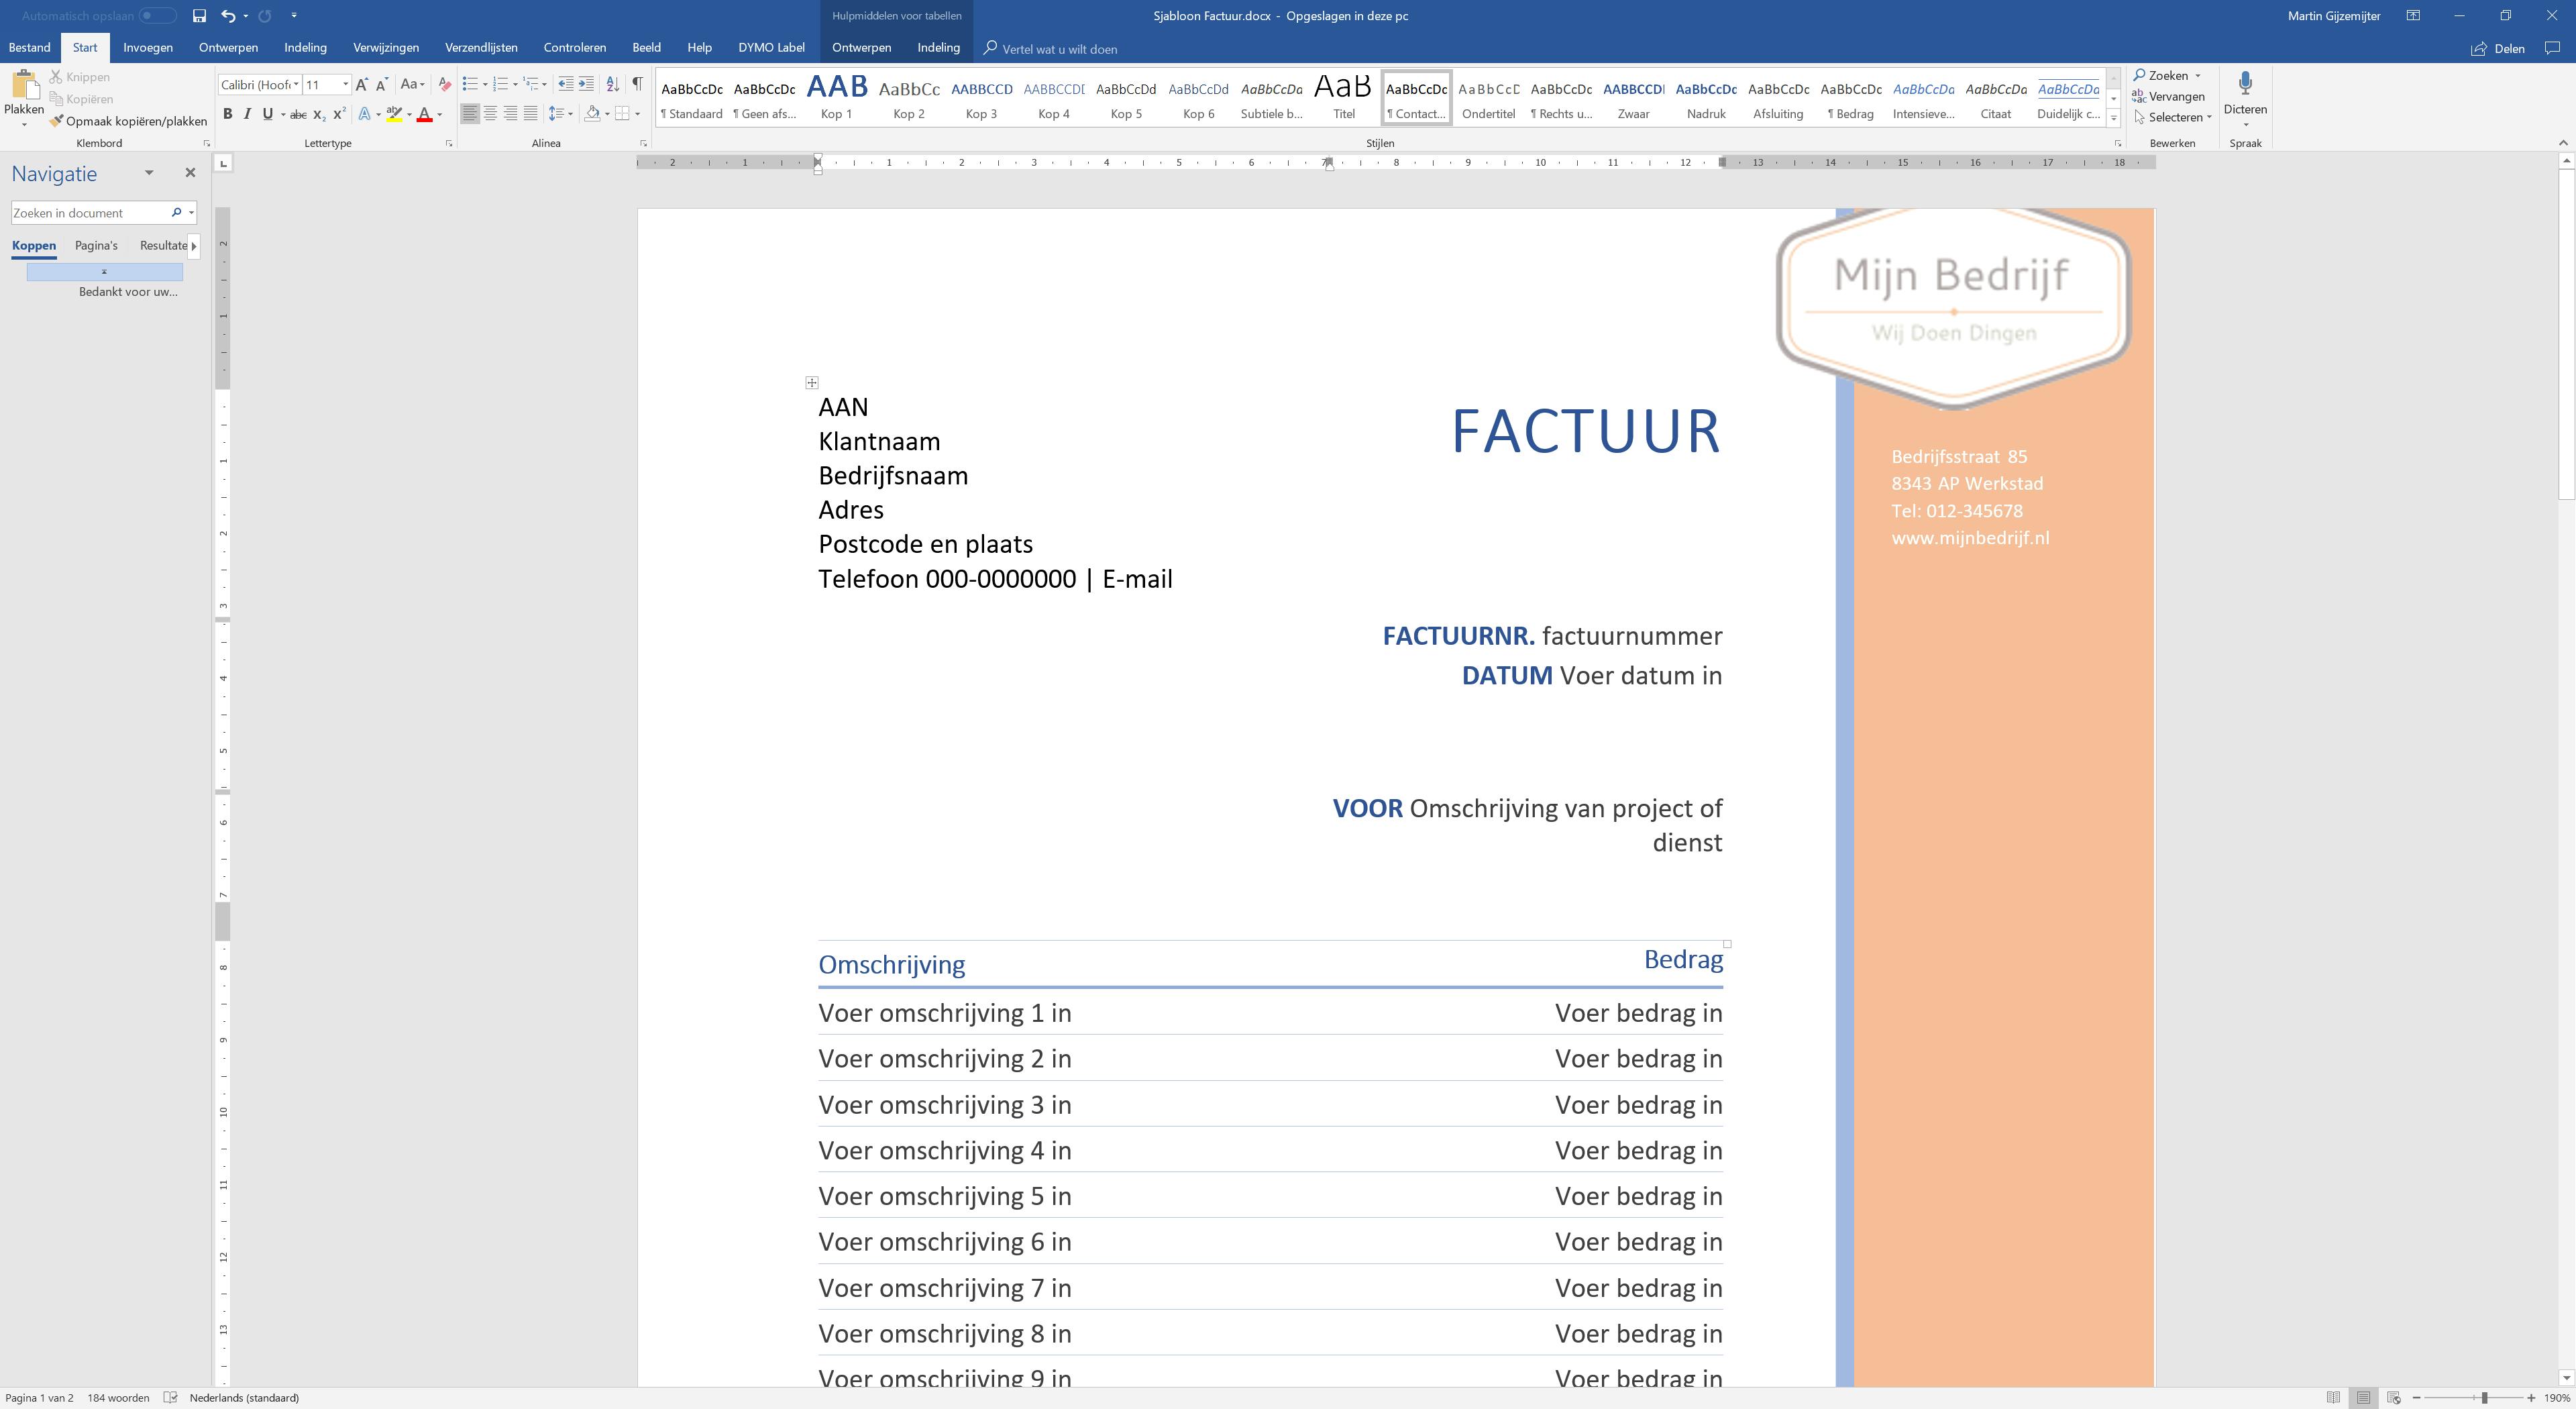This screenshot has height=1409, width=2576.
Task: Toggle bold formatting in Lettertype group
Action: (x=227, y=114)
